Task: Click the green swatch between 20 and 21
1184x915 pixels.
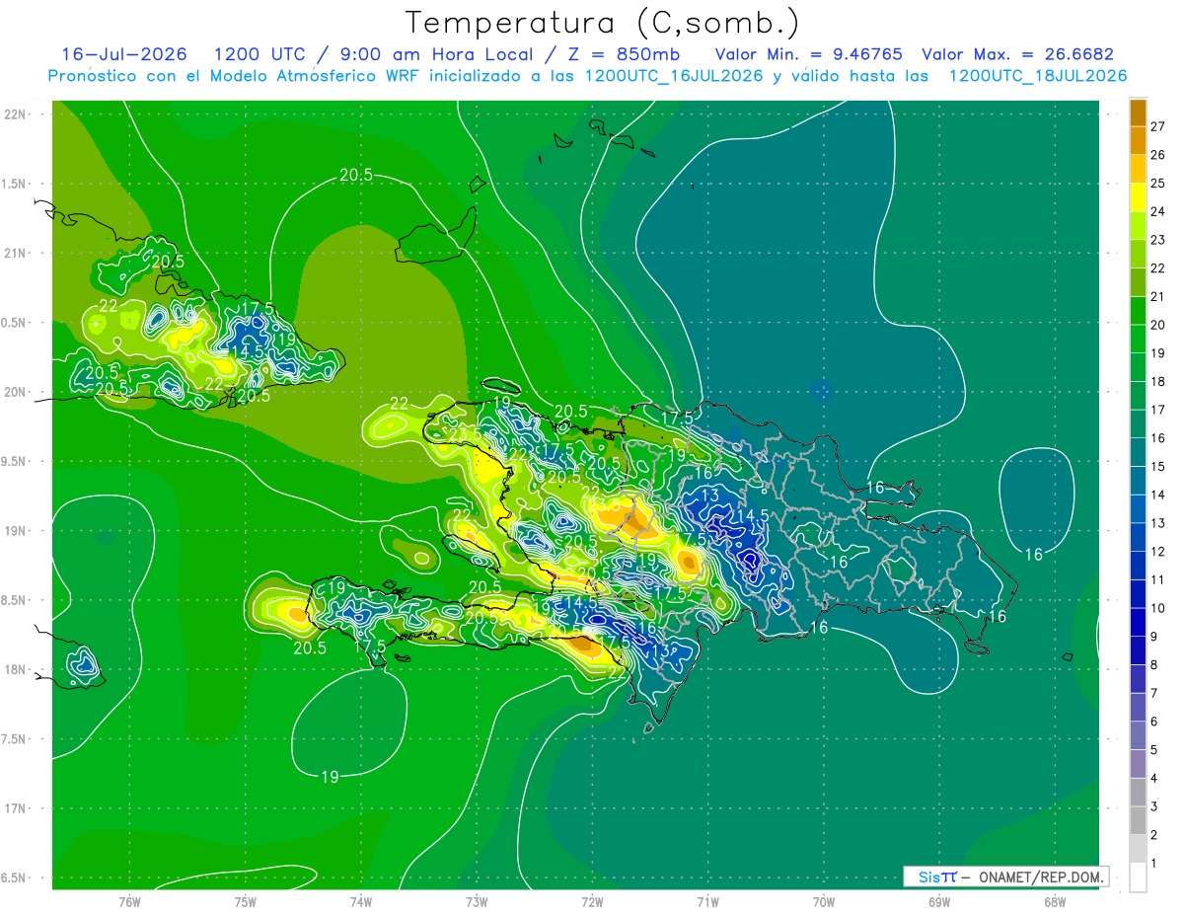Action: click(1138, 311)
